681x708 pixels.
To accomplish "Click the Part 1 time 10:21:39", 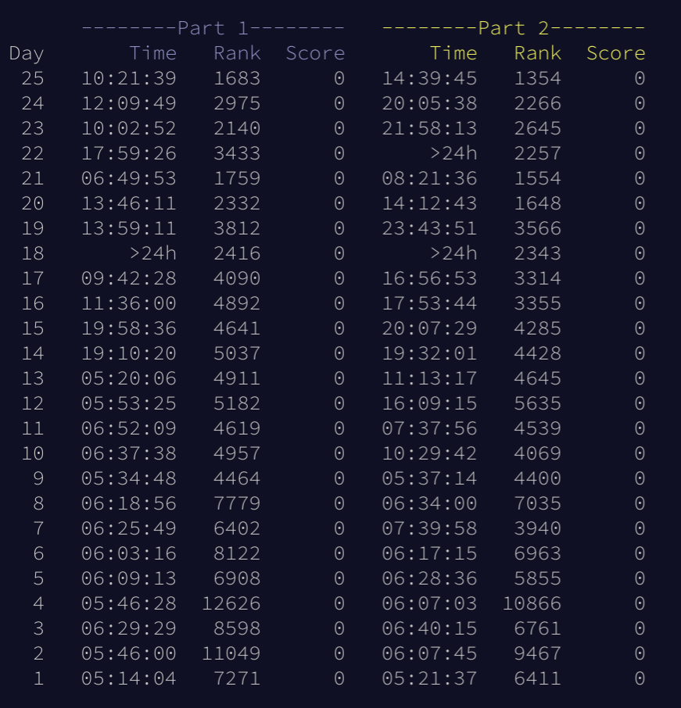I will coord(129,78).
